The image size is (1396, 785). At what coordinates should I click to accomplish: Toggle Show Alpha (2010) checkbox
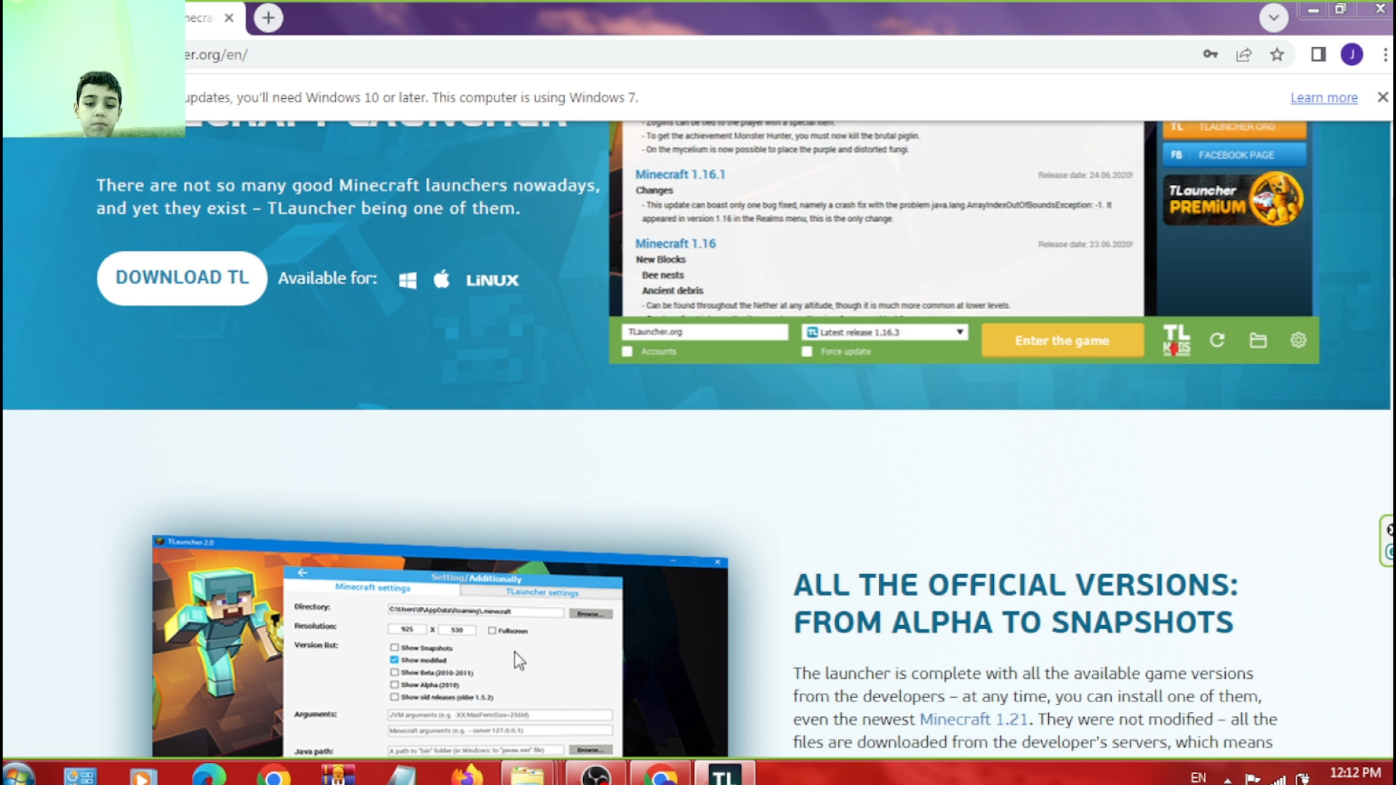tap(394, 685)
